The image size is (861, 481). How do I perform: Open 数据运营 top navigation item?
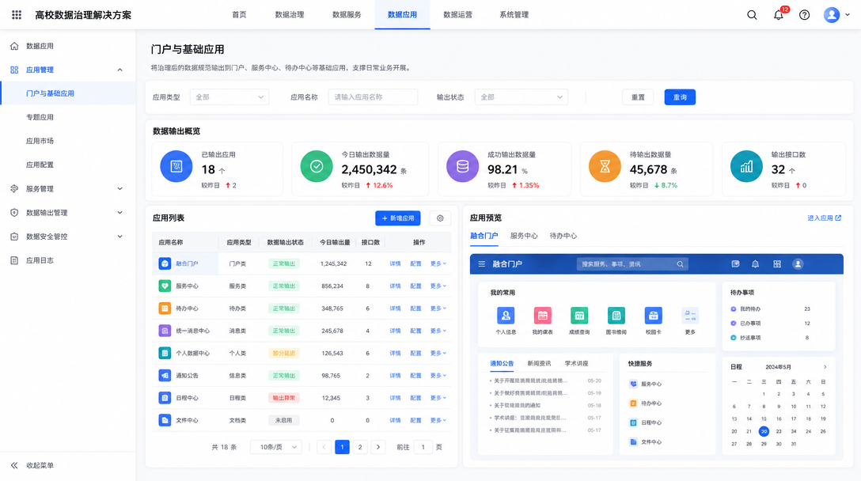point(457,15)
